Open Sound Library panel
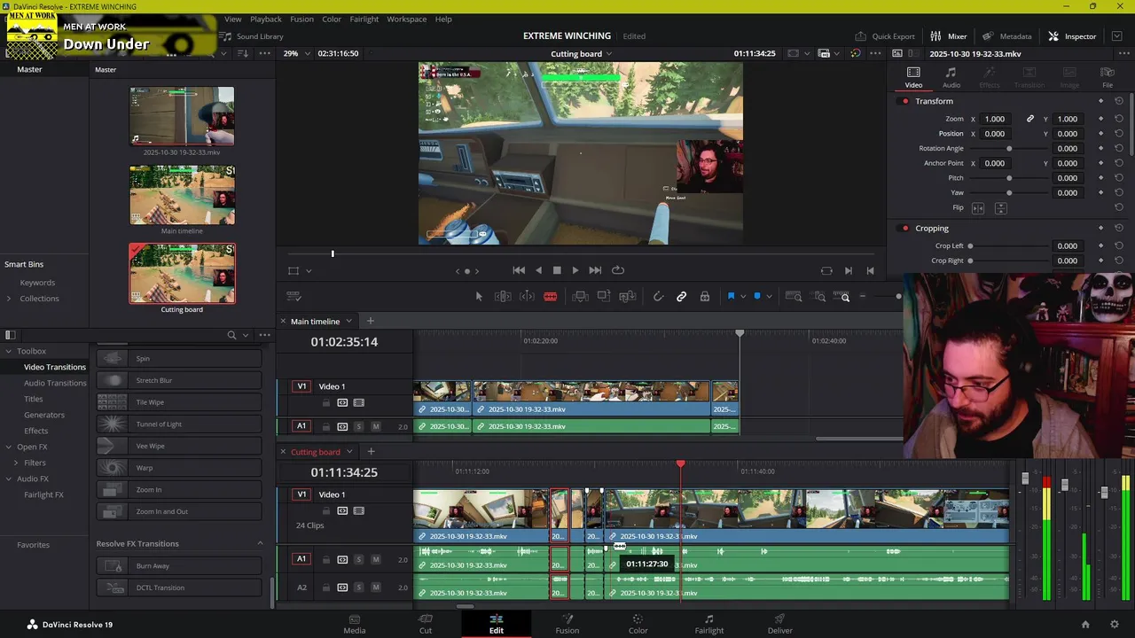The height and width of the screenshot is (638, 1135). (x=253, y=36)
